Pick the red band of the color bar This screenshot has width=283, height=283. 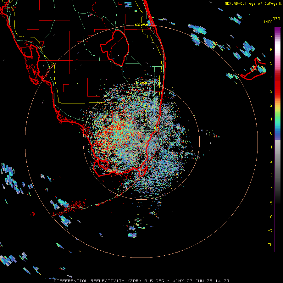(x=278, y=85)
